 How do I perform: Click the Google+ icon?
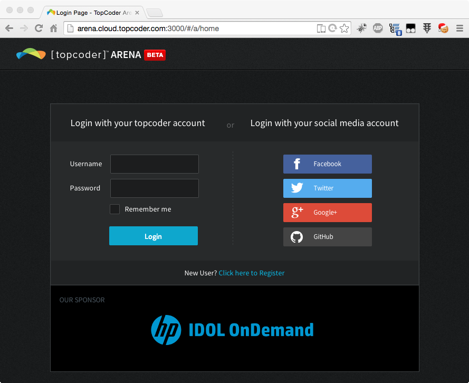(297, 213)
